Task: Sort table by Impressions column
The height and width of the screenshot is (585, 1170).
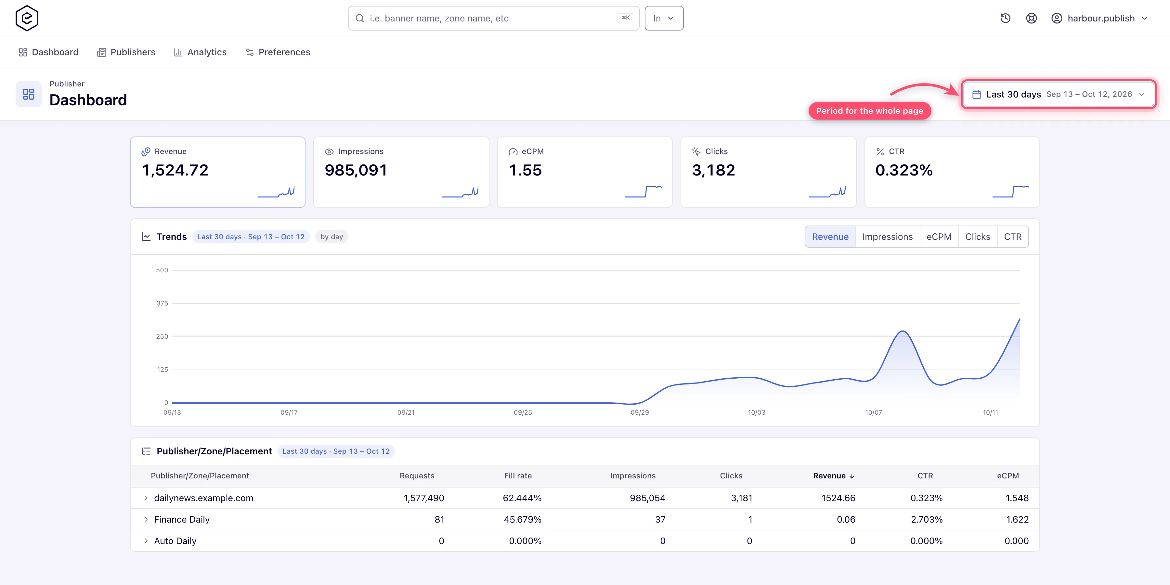Action: [x=633, y=476]
